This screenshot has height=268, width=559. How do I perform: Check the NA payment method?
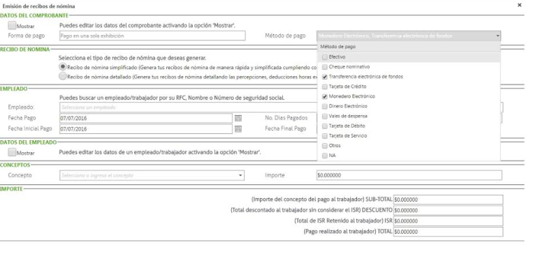click(x=324, y=156)
